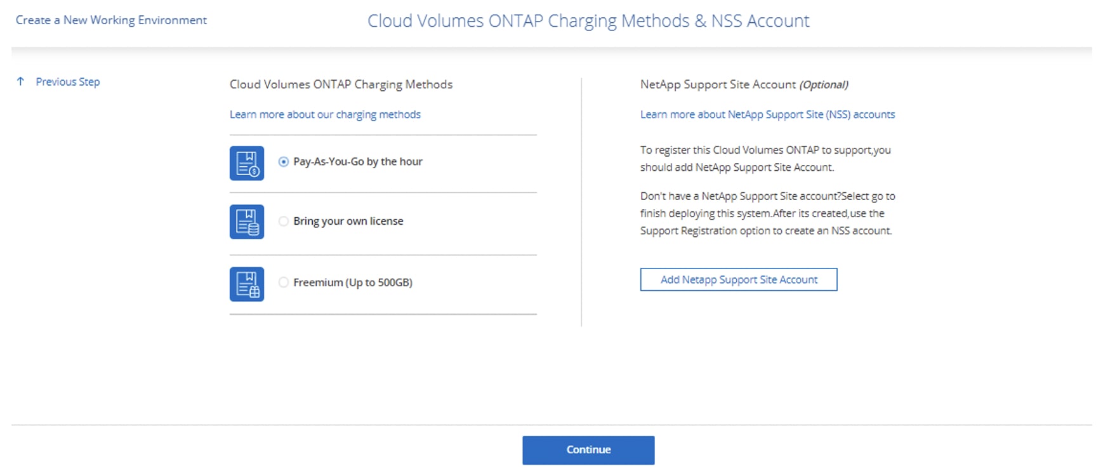Click the Pay-As-You-Go by the hour label
Viewport: 1103px width, 471px height.
tap(357, 162)
